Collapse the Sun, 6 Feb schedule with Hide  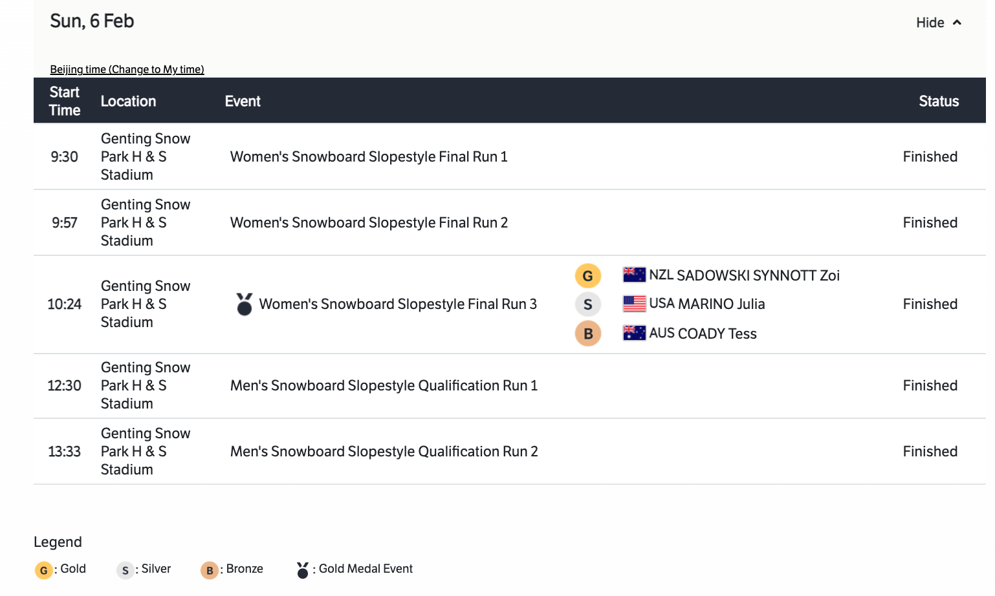coord(930,23)
